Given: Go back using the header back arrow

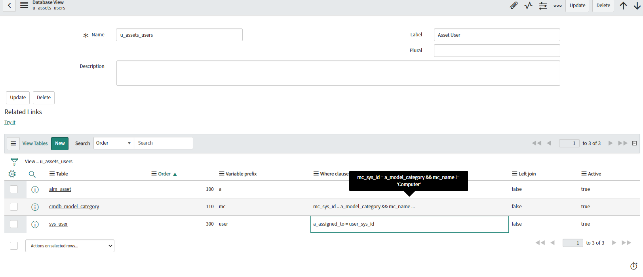Looking at the screenshot, I should pyautogui.click(x=9, y=6).
